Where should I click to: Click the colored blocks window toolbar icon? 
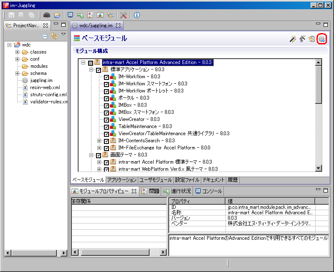coord(100,15)
